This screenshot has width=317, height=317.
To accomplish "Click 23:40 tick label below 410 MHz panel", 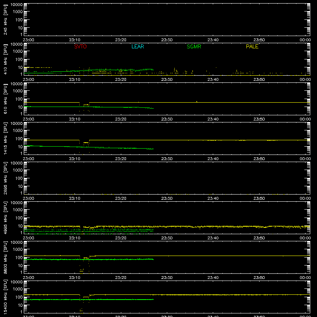I will 213,80.
